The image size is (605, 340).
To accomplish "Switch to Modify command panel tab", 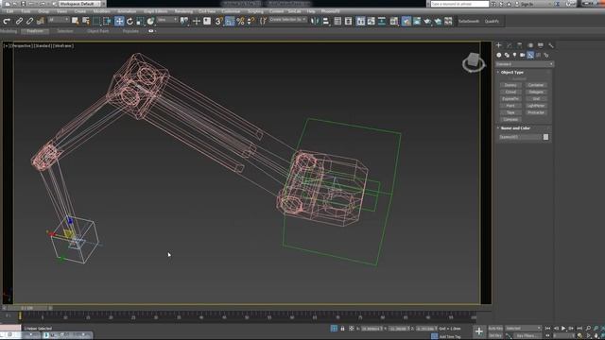I will (509, 45).
